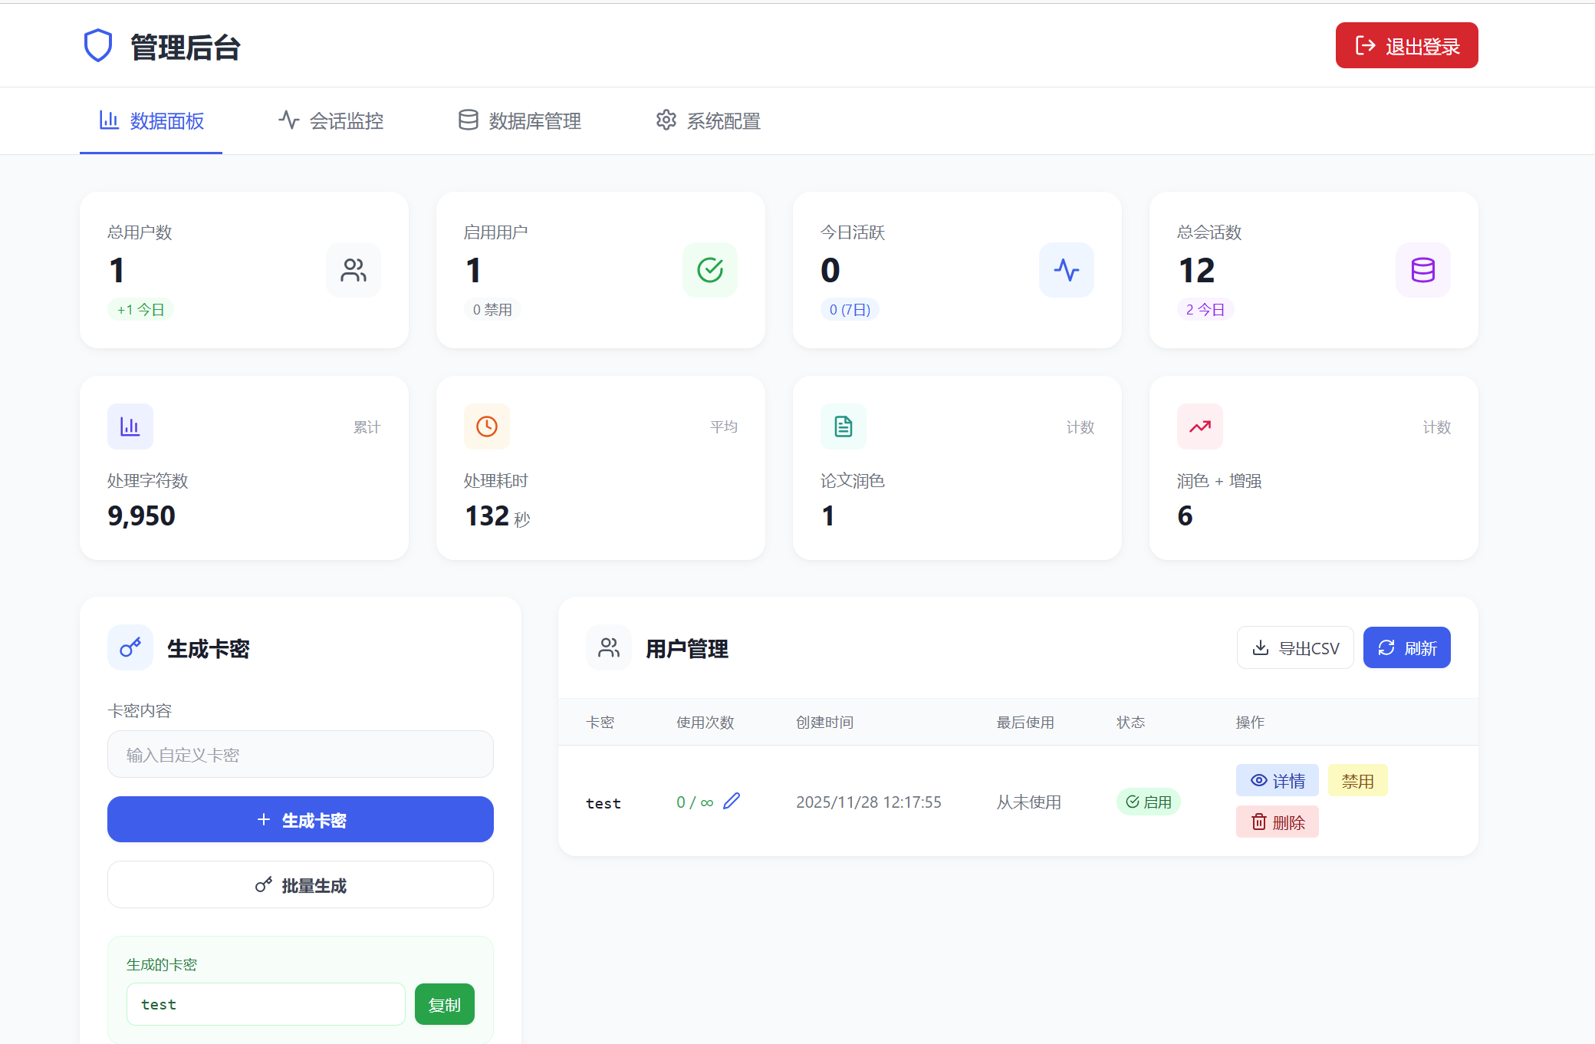The image size is (1595, 1044).
Task: Click the green checkmark icon on 启用用户 card
Action: pos(709,270)
